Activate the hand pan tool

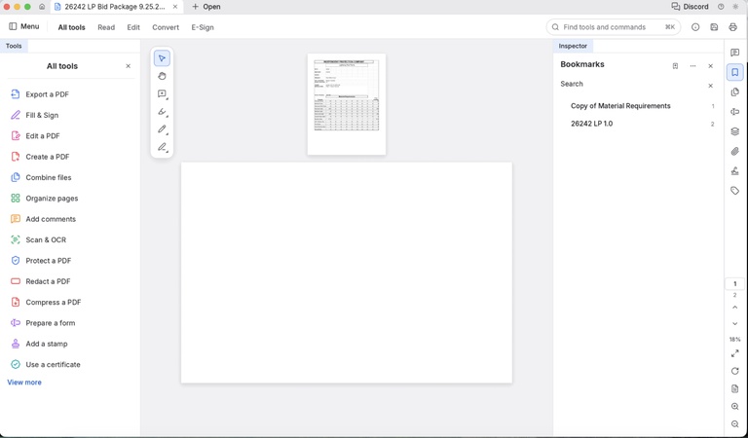162,76
